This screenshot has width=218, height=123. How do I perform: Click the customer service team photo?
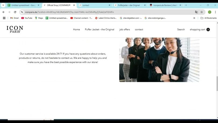[159, 60]
